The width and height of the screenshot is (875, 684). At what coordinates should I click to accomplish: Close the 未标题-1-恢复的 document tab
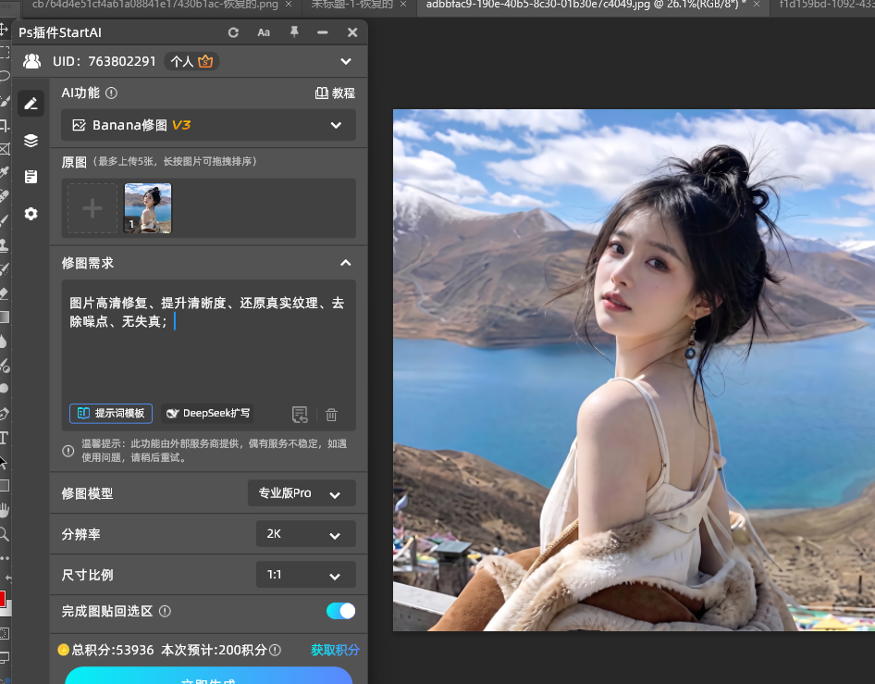(403, 5)
